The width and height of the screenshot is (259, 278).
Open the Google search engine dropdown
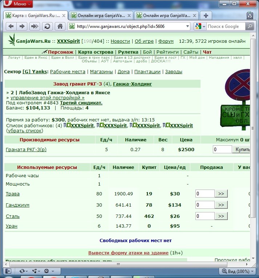pyautogui.click(x=200, y=26)
